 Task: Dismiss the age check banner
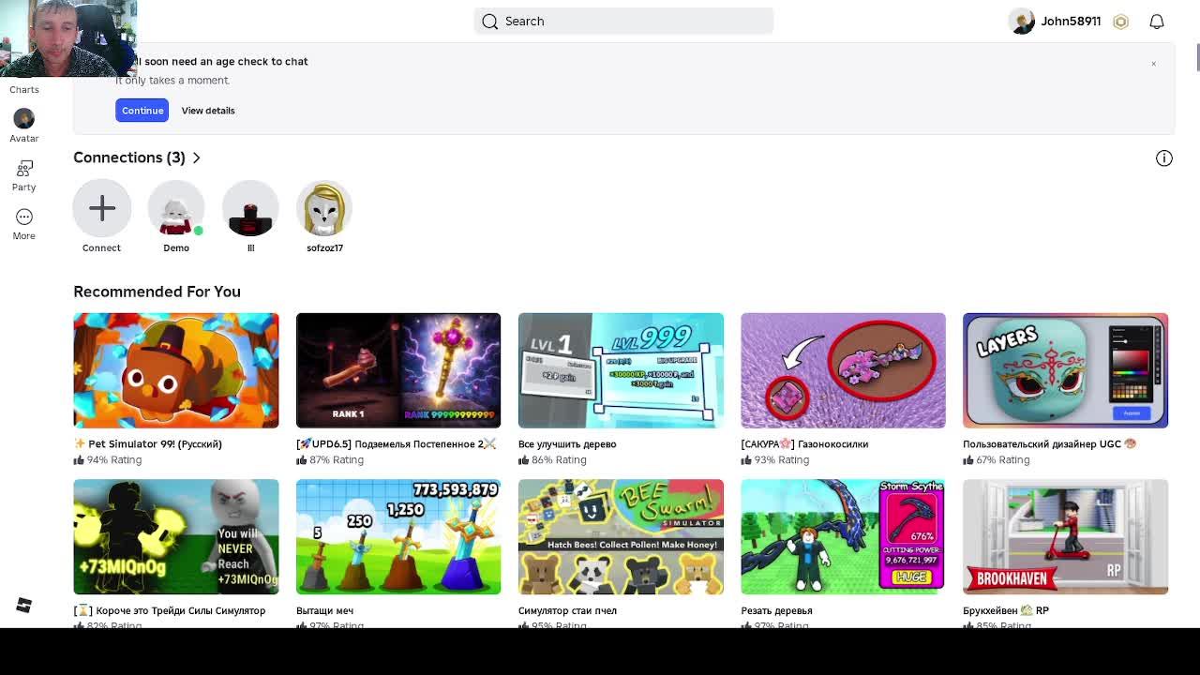(1153, 64)
